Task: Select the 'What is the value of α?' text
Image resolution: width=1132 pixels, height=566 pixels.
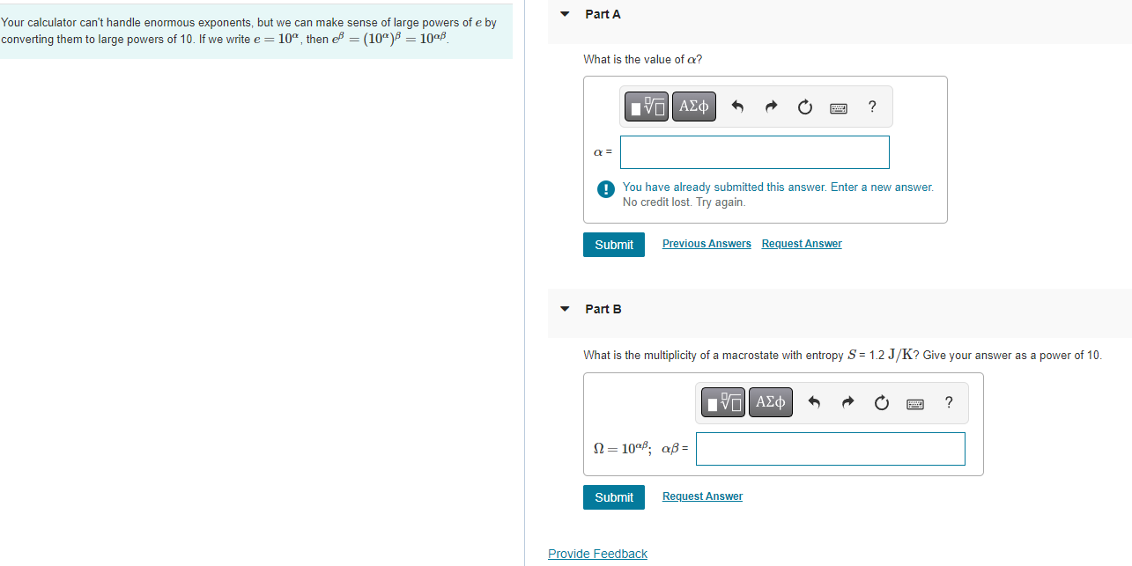Action: click(643, 59)
